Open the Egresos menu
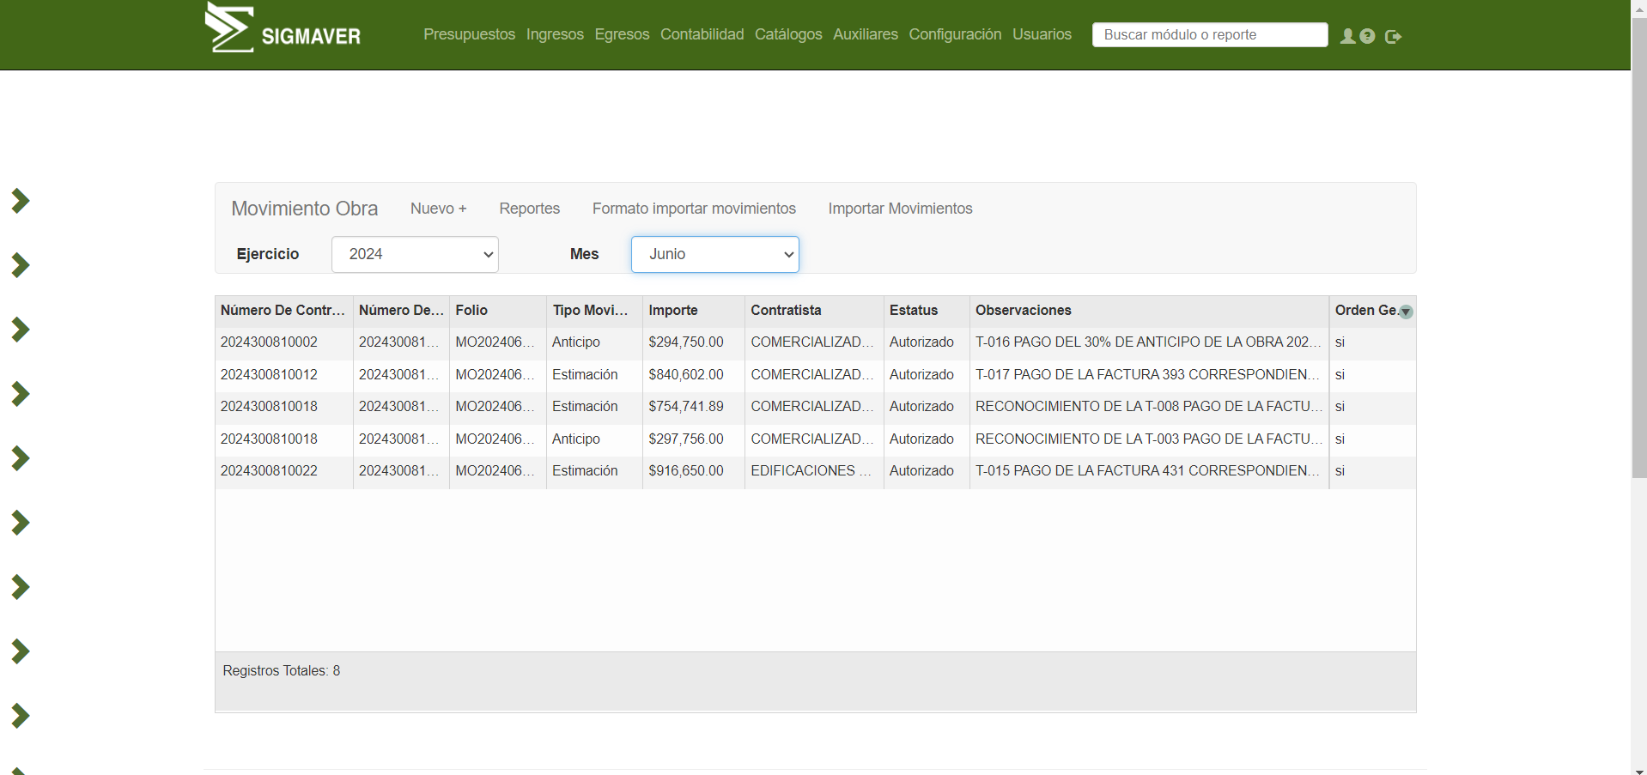 [622, 34]
